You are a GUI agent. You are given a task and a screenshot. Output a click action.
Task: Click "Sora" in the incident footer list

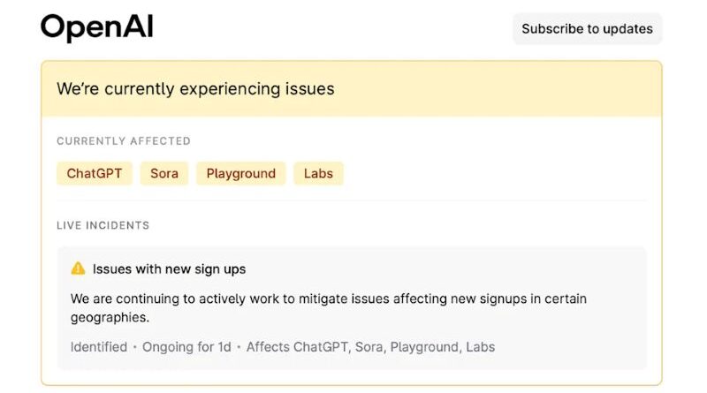tap(371, 347)
